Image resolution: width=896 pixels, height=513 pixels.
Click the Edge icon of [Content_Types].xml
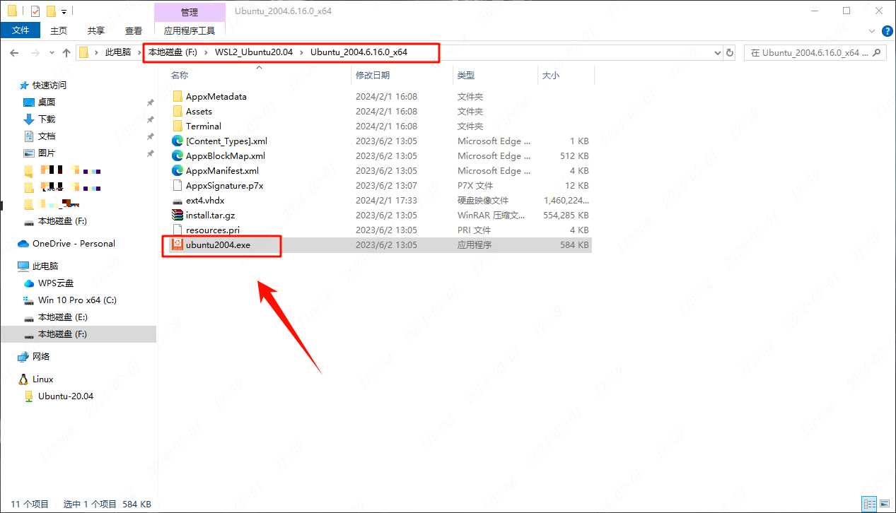tap(178, 141)
